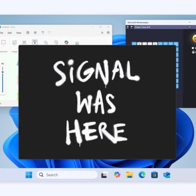Select the rectangular Selection tool in Paint
Image resolution: width=196 pixels, height=196 pixels.
click(3, 42)
